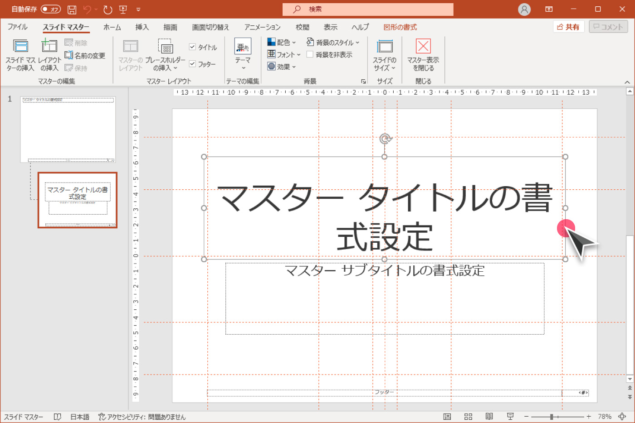Switch to ヘルプ tab
The width and height of the screenshot is (635, 423).
pos(360,27)
